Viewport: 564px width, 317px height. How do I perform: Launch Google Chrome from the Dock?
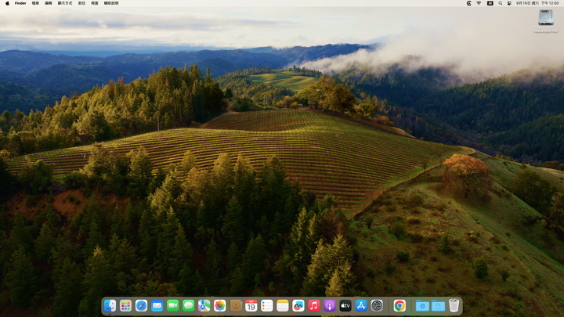tap(399, 306)
